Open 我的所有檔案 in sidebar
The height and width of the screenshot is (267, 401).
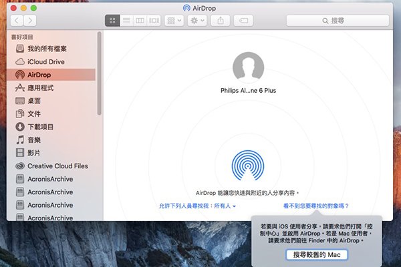click(x=51, y=49)
